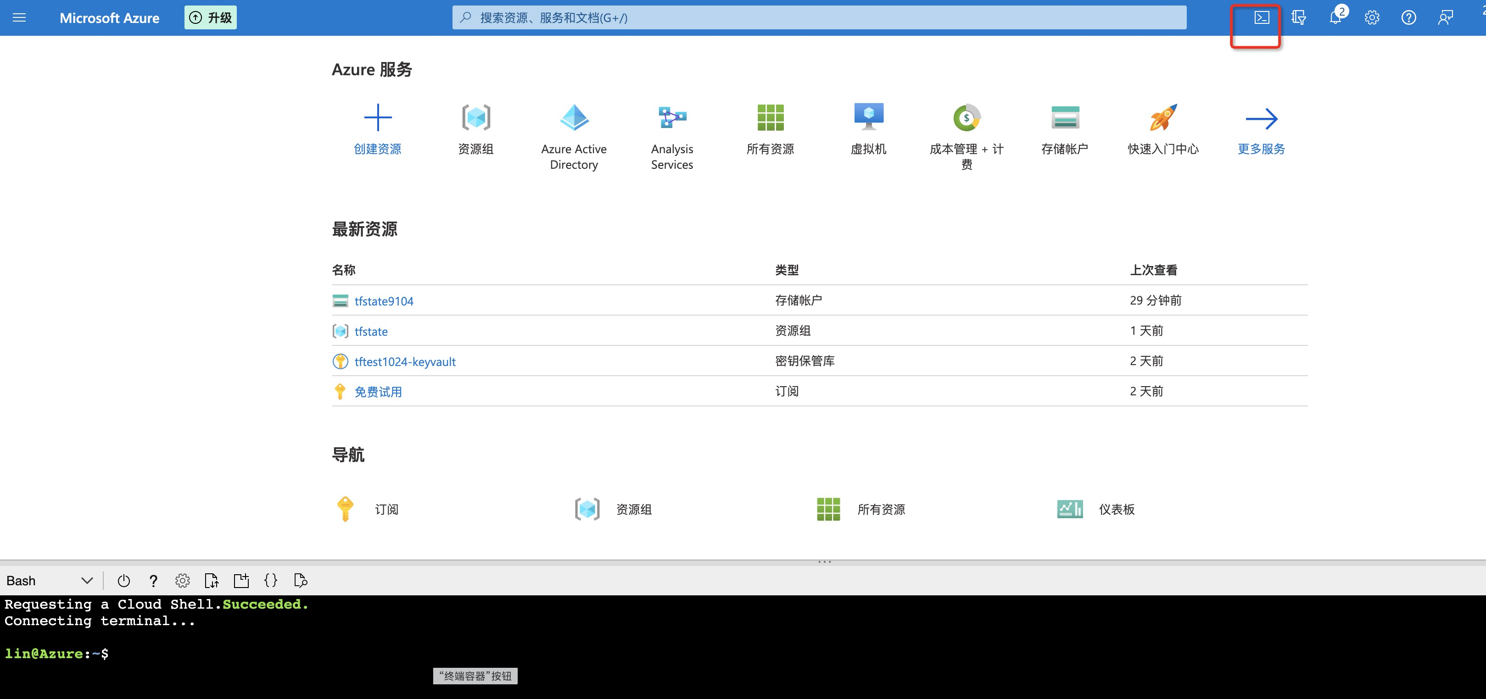The height and width of the screenshot is (699, 1486).
Task: Open the curly-braces editor in Cloud Shell
Action: coord(271,581)
